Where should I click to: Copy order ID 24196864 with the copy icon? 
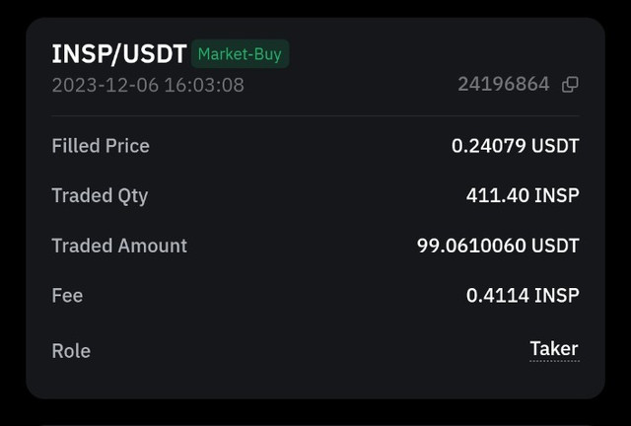coord(570,85)
